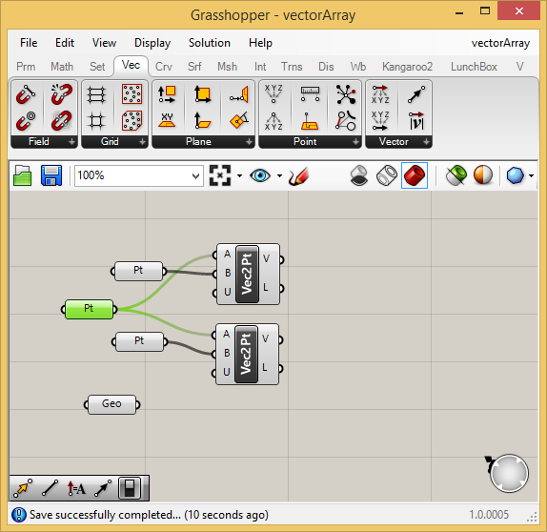Select the upper Vec2Pt component
The width and height of the screenshot is (547, 532).
point(248,274)
